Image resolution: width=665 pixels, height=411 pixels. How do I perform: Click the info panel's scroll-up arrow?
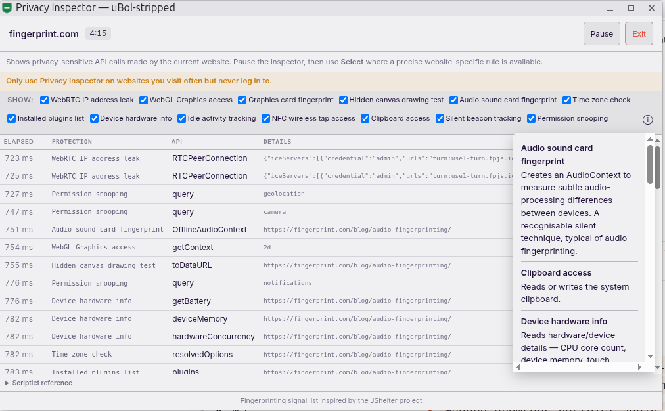click(650, 139)
